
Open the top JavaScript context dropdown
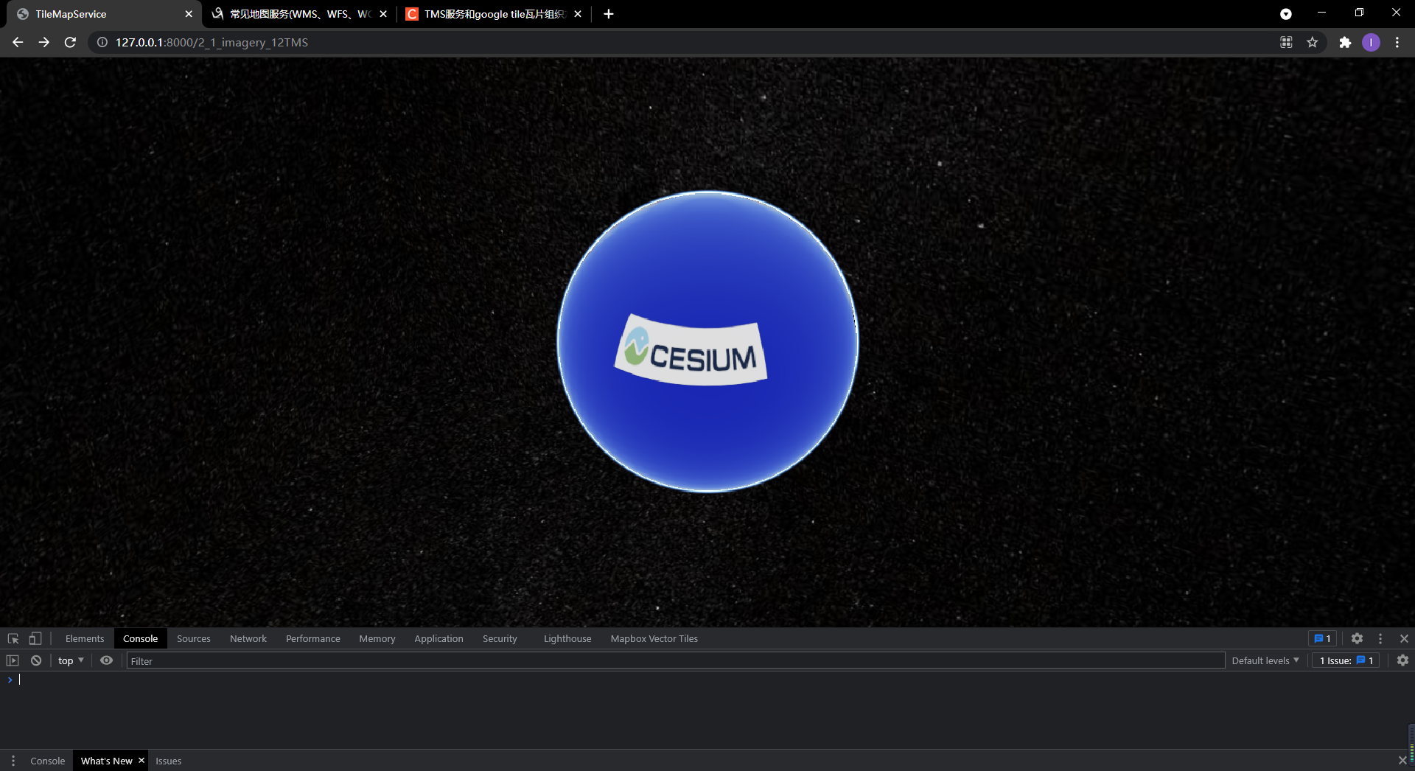71,660
